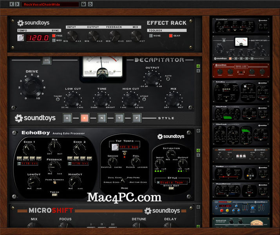Bypass MicroShift with green power icon
This screenshot has width=280, height=235.
click(198, 226)
